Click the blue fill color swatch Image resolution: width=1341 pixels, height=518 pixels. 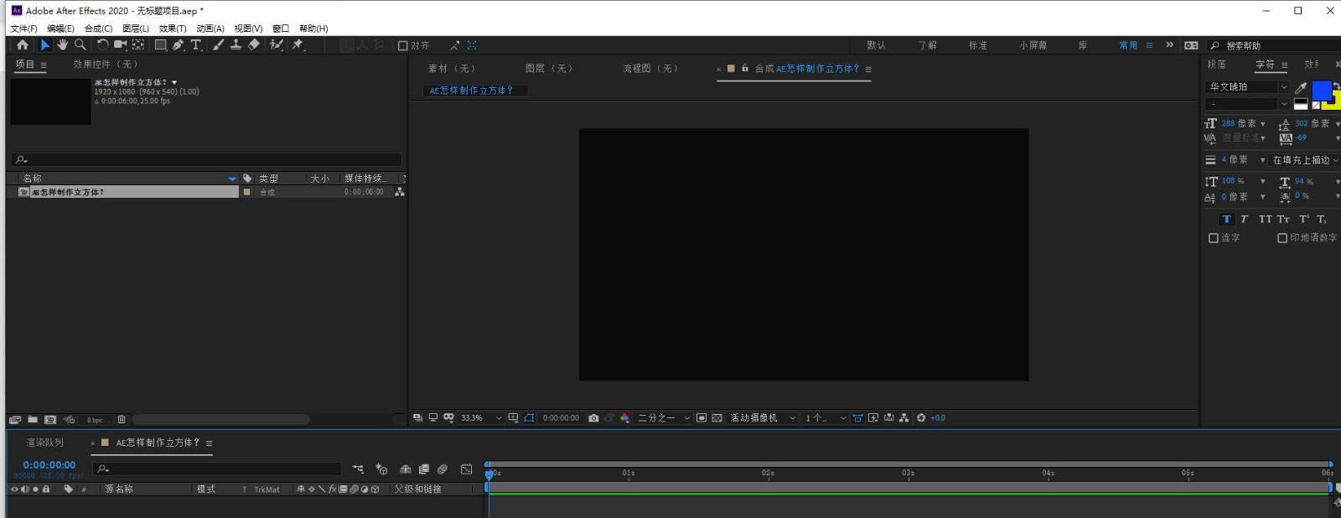coord(1321,90)
